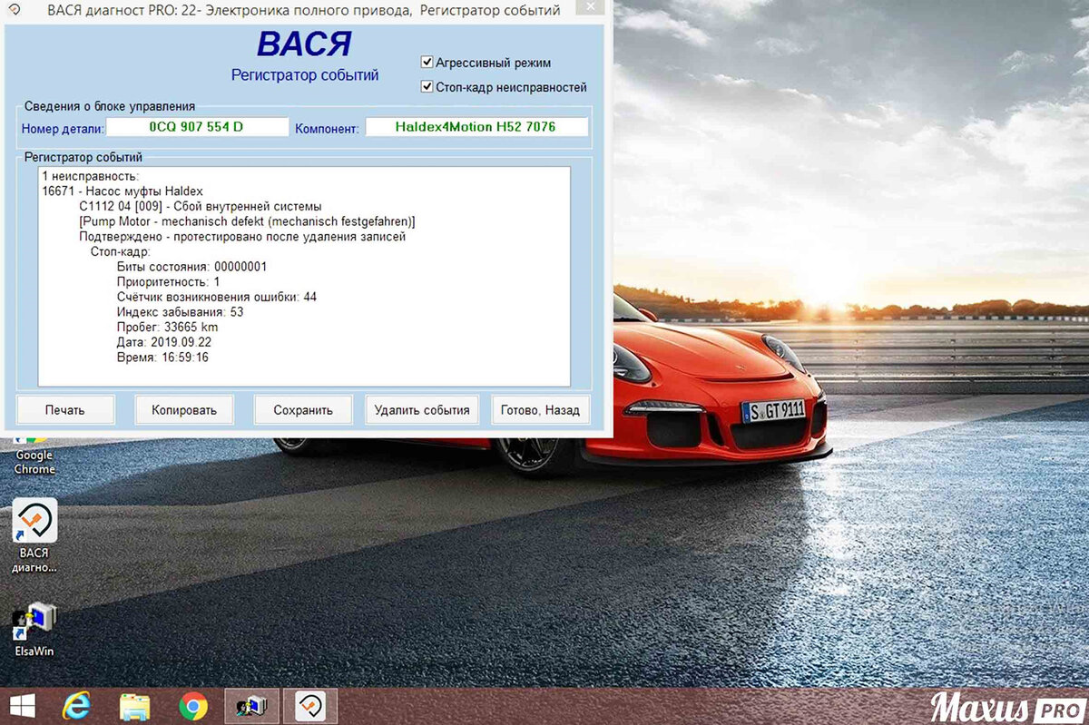
Task: Select the line 'Приоритетность: 1'
Action: 168,282
